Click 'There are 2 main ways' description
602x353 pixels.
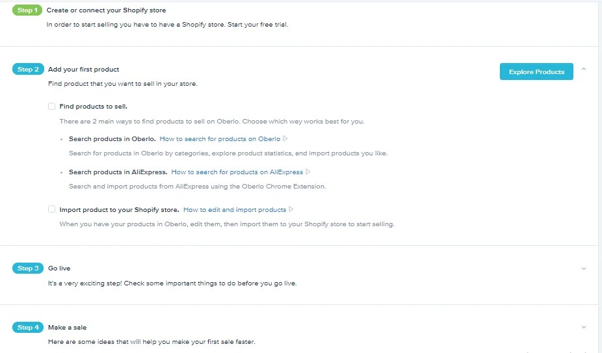pyautogui.click(x=212, y=122)
